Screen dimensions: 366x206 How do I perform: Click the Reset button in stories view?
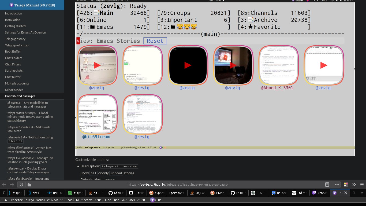tap(155, 41)
